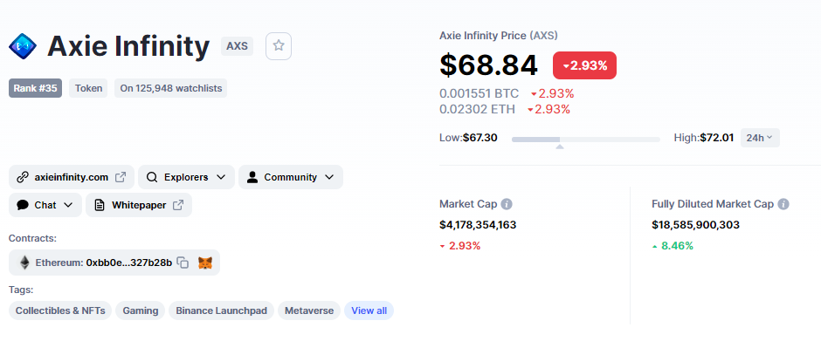Click external link icon beside axieinfinity.com
Screen dimensions: 821x341
pyautogui.click(x=121, y=177)
